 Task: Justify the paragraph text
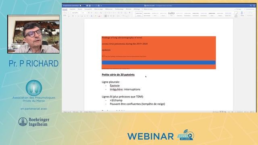click(114, 16)
